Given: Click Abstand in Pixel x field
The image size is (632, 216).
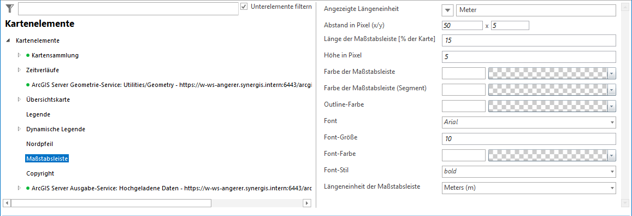Looking at the screenshot, I should (x=462, y=26).
